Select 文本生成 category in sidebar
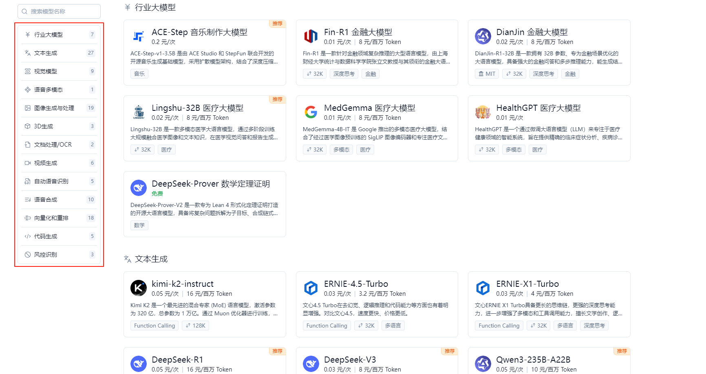 click(60, 53)
